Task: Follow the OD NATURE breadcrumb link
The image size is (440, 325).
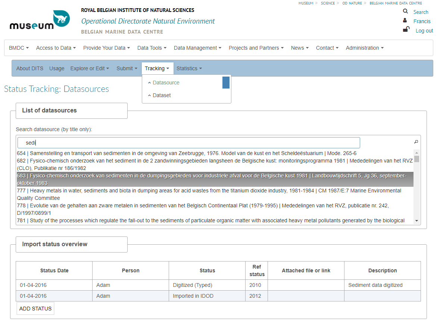Action: point(352,3)
